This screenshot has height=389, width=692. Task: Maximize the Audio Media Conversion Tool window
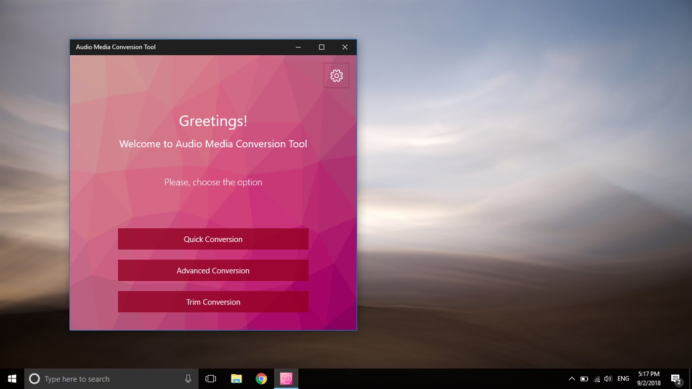point(322,47)
